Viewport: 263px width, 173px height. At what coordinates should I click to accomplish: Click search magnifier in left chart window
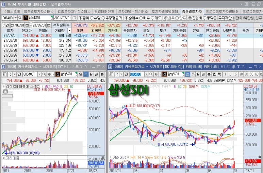pos(44,74)
